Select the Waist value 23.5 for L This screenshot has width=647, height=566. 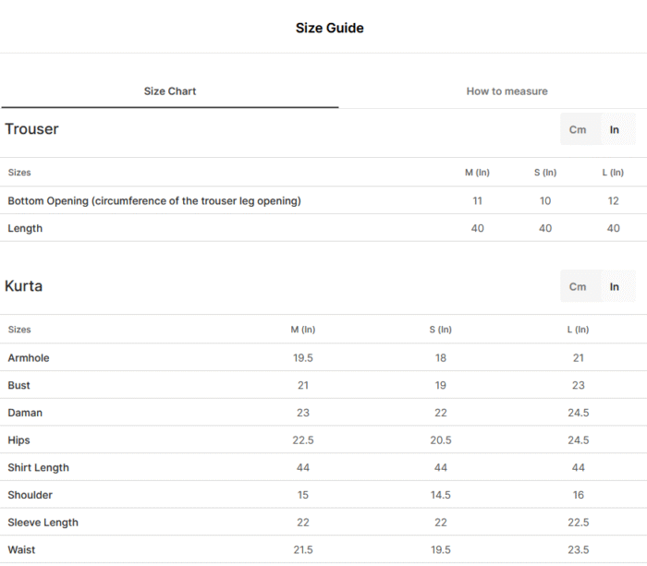578,549
